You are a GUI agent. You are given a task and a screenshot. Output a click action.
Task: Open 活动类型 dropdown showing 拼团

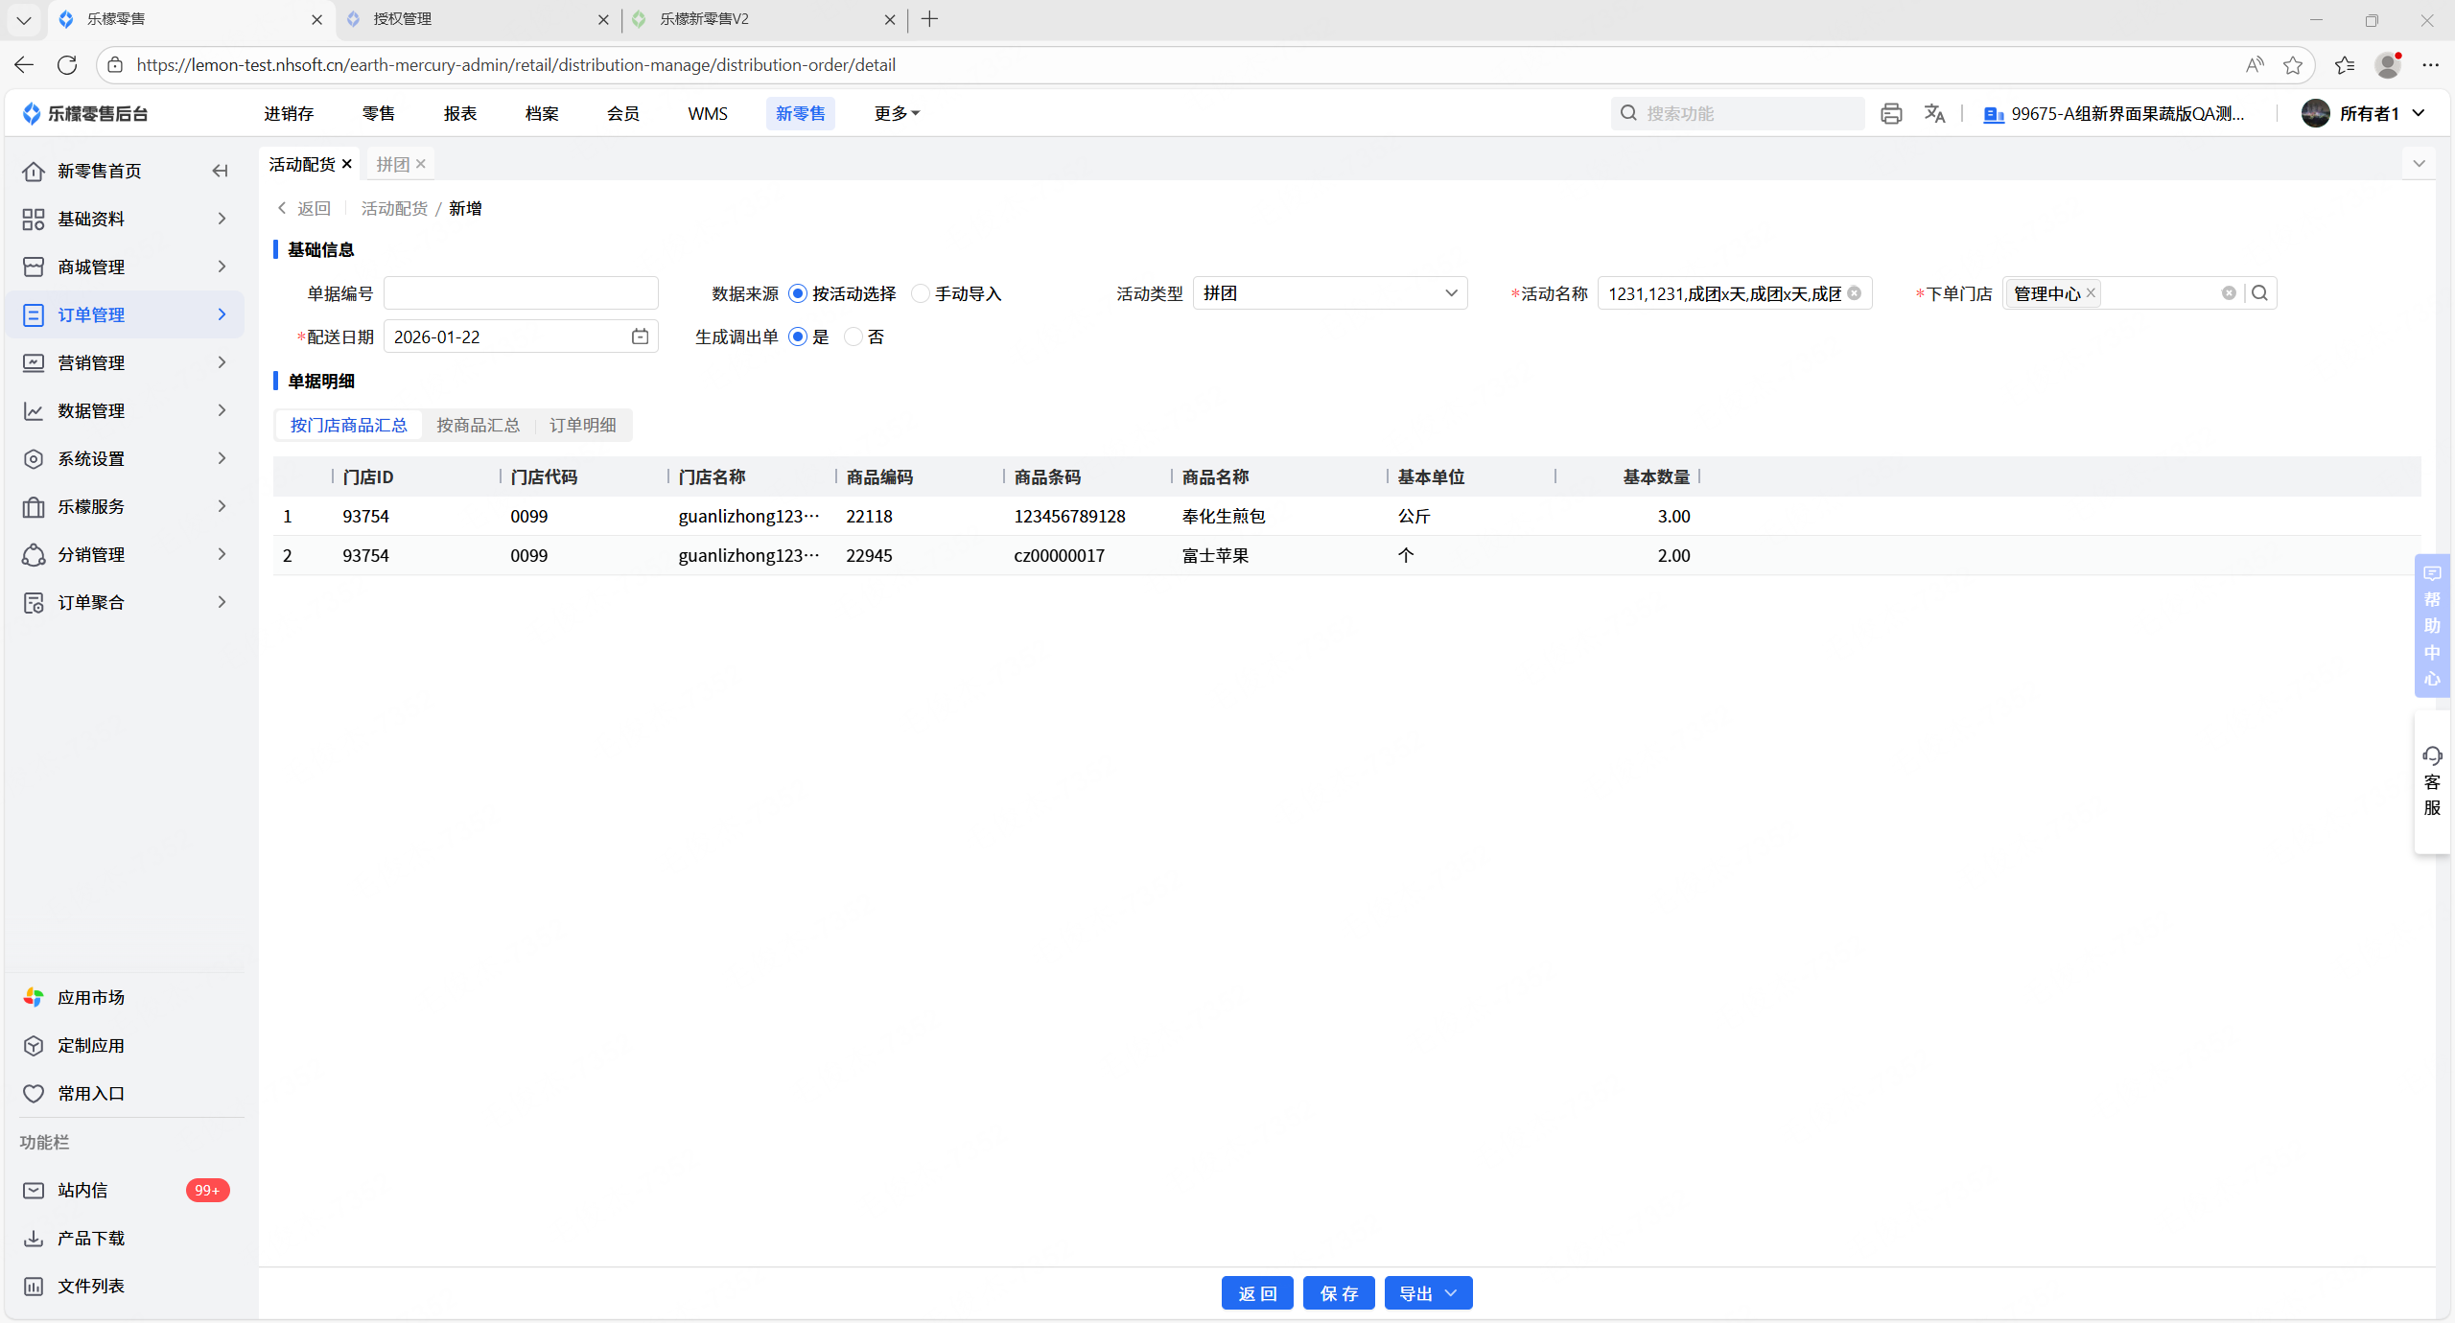1329,293
